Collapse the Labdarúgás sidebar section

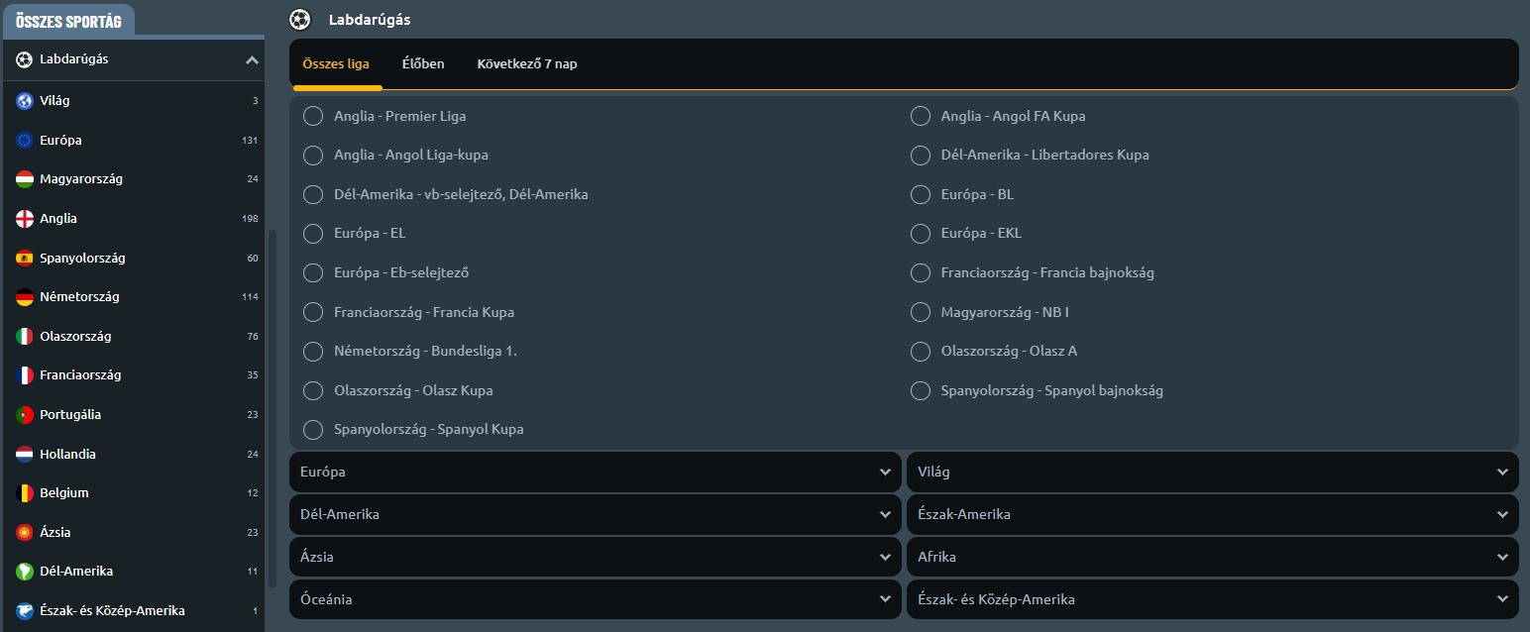pyautogui.click(x=252, y=60)
